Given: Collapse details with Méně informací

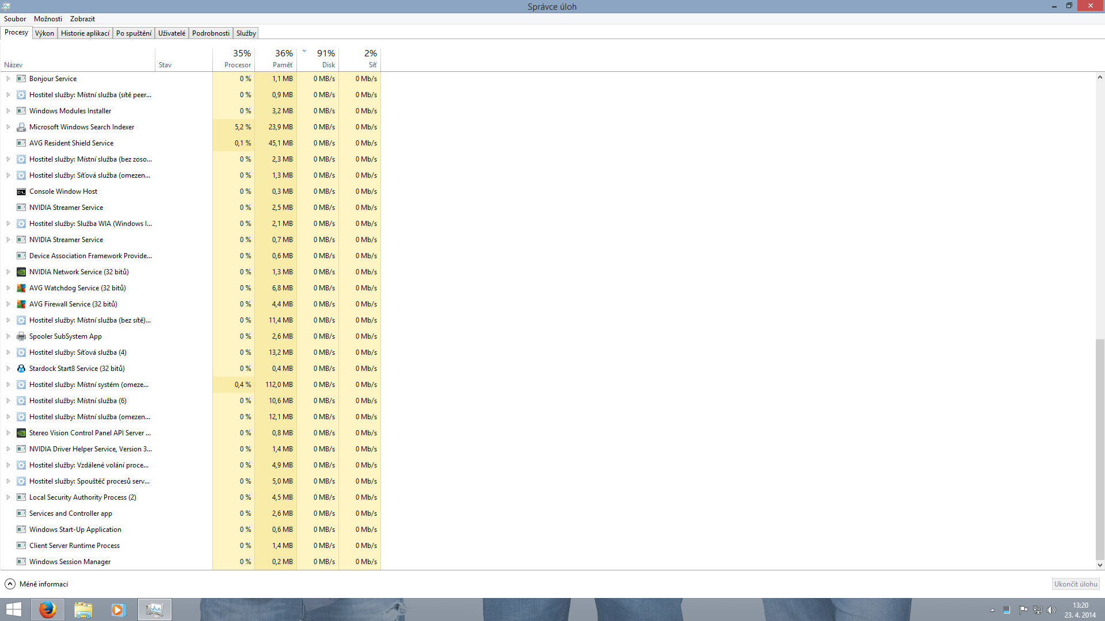Looking at the screenshot, I should tap(36, 584).
